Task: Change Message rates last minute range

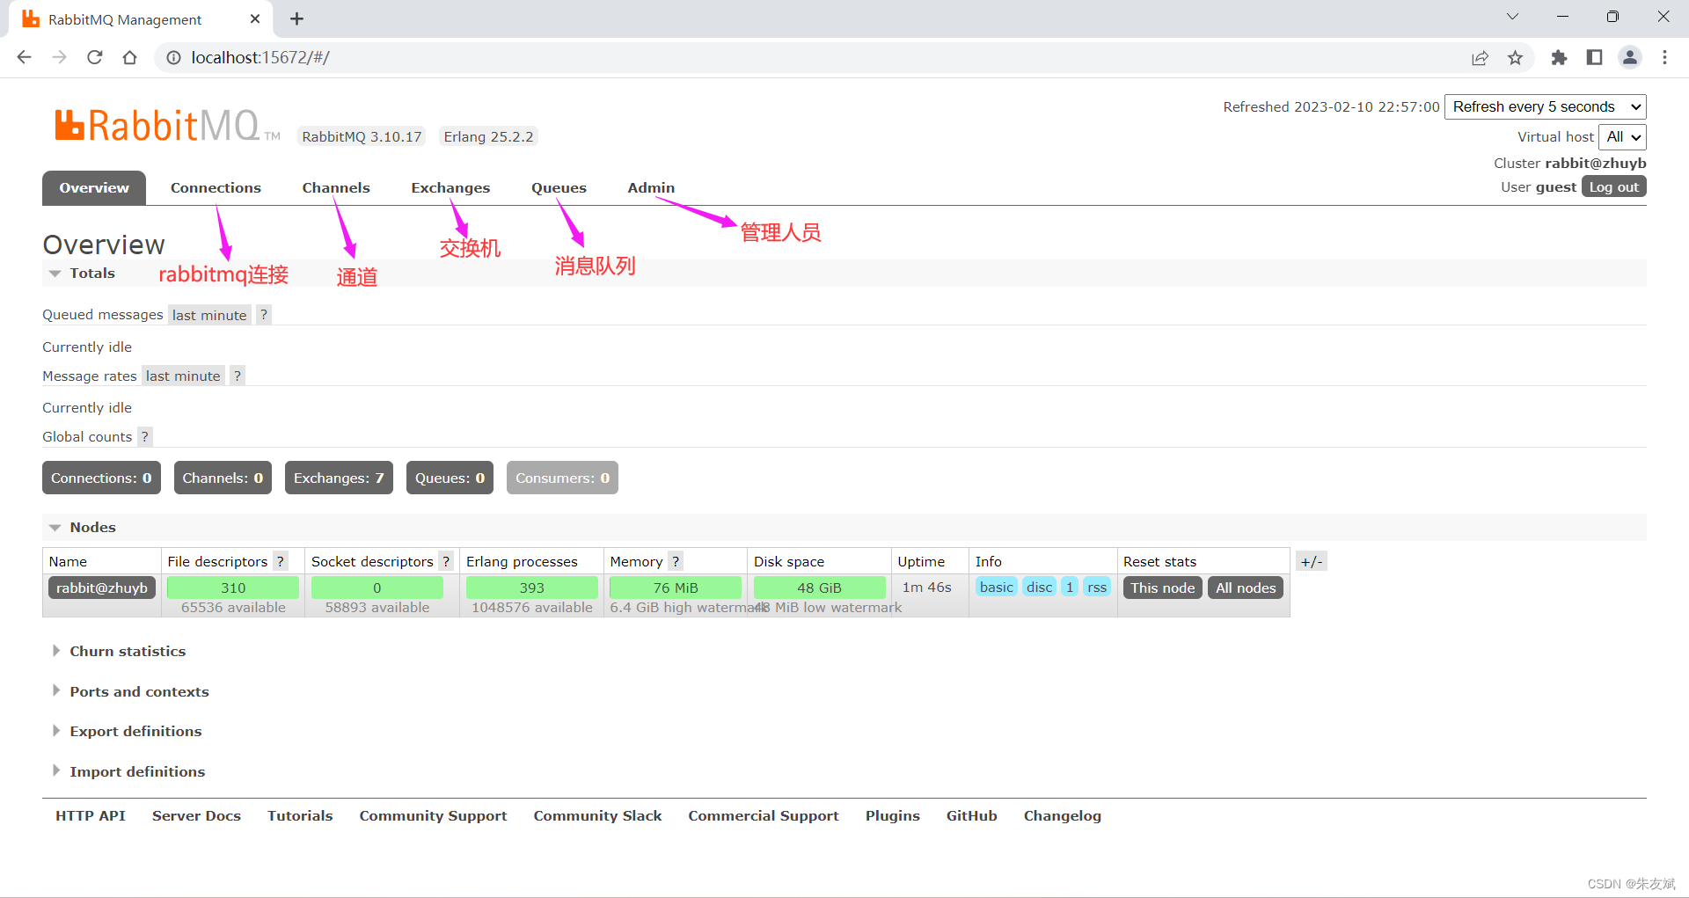Action: pos(183,376)
